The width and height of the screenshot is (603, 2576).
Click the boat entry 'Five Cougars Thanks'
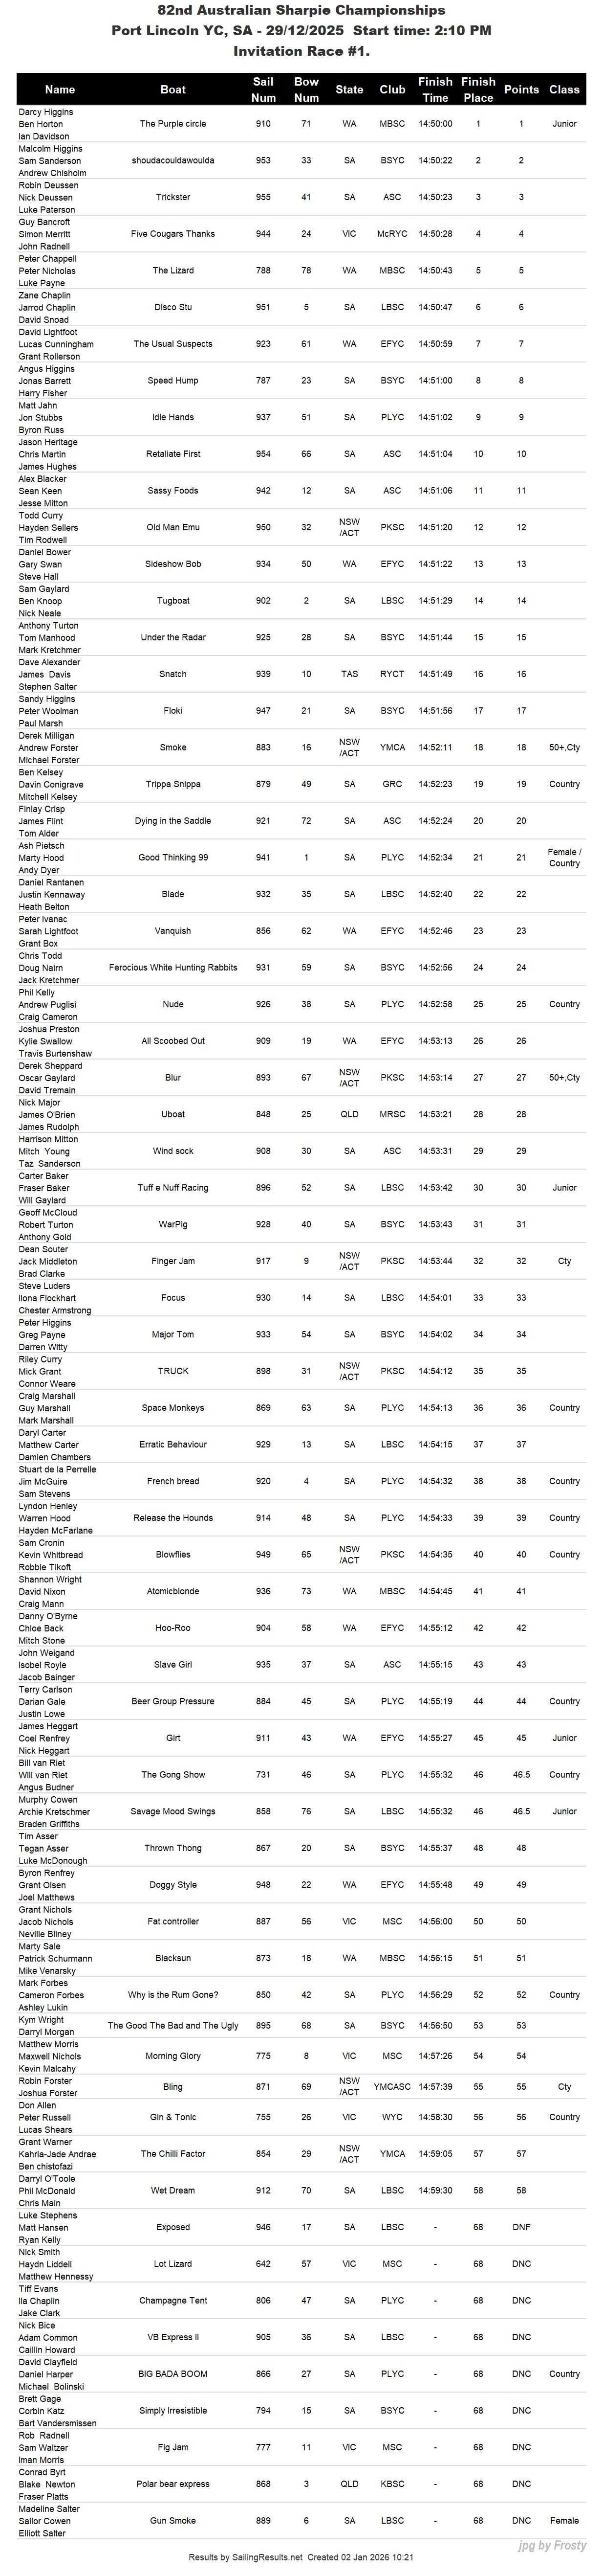[x=172, y=234]
